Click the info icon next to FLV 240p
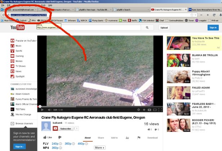 pos(61,144)
